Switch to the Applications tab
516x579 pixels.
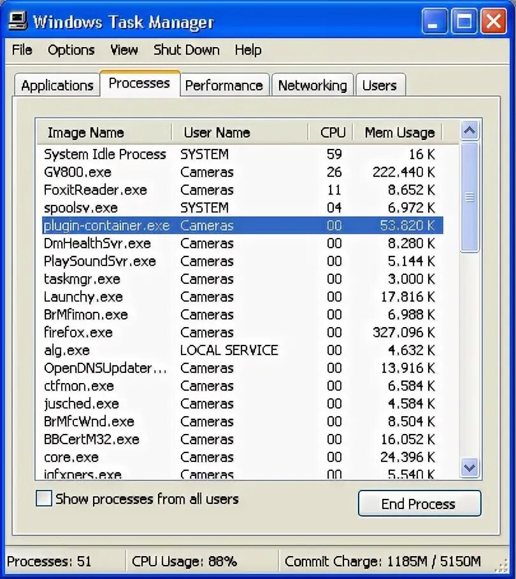tap(57, 85)
